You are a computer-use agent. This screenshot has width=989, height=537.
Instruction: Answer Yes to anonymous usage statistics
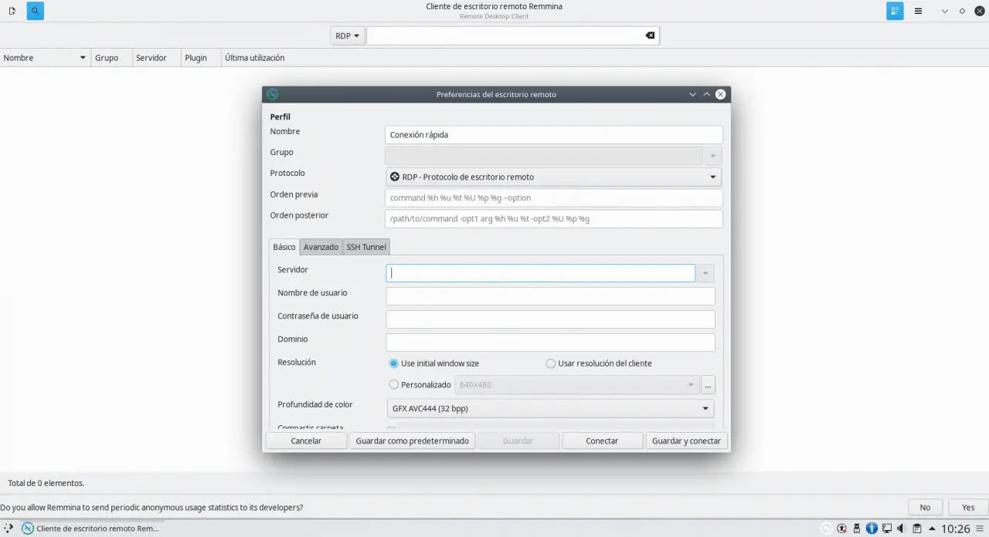[x=968, y=508]
